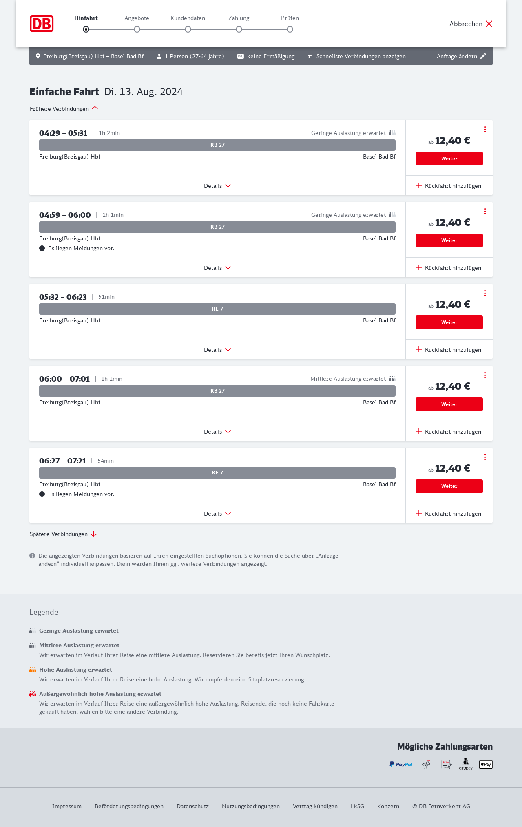
Task: Select the Prüfen step circle
Action: pos(290,29)
